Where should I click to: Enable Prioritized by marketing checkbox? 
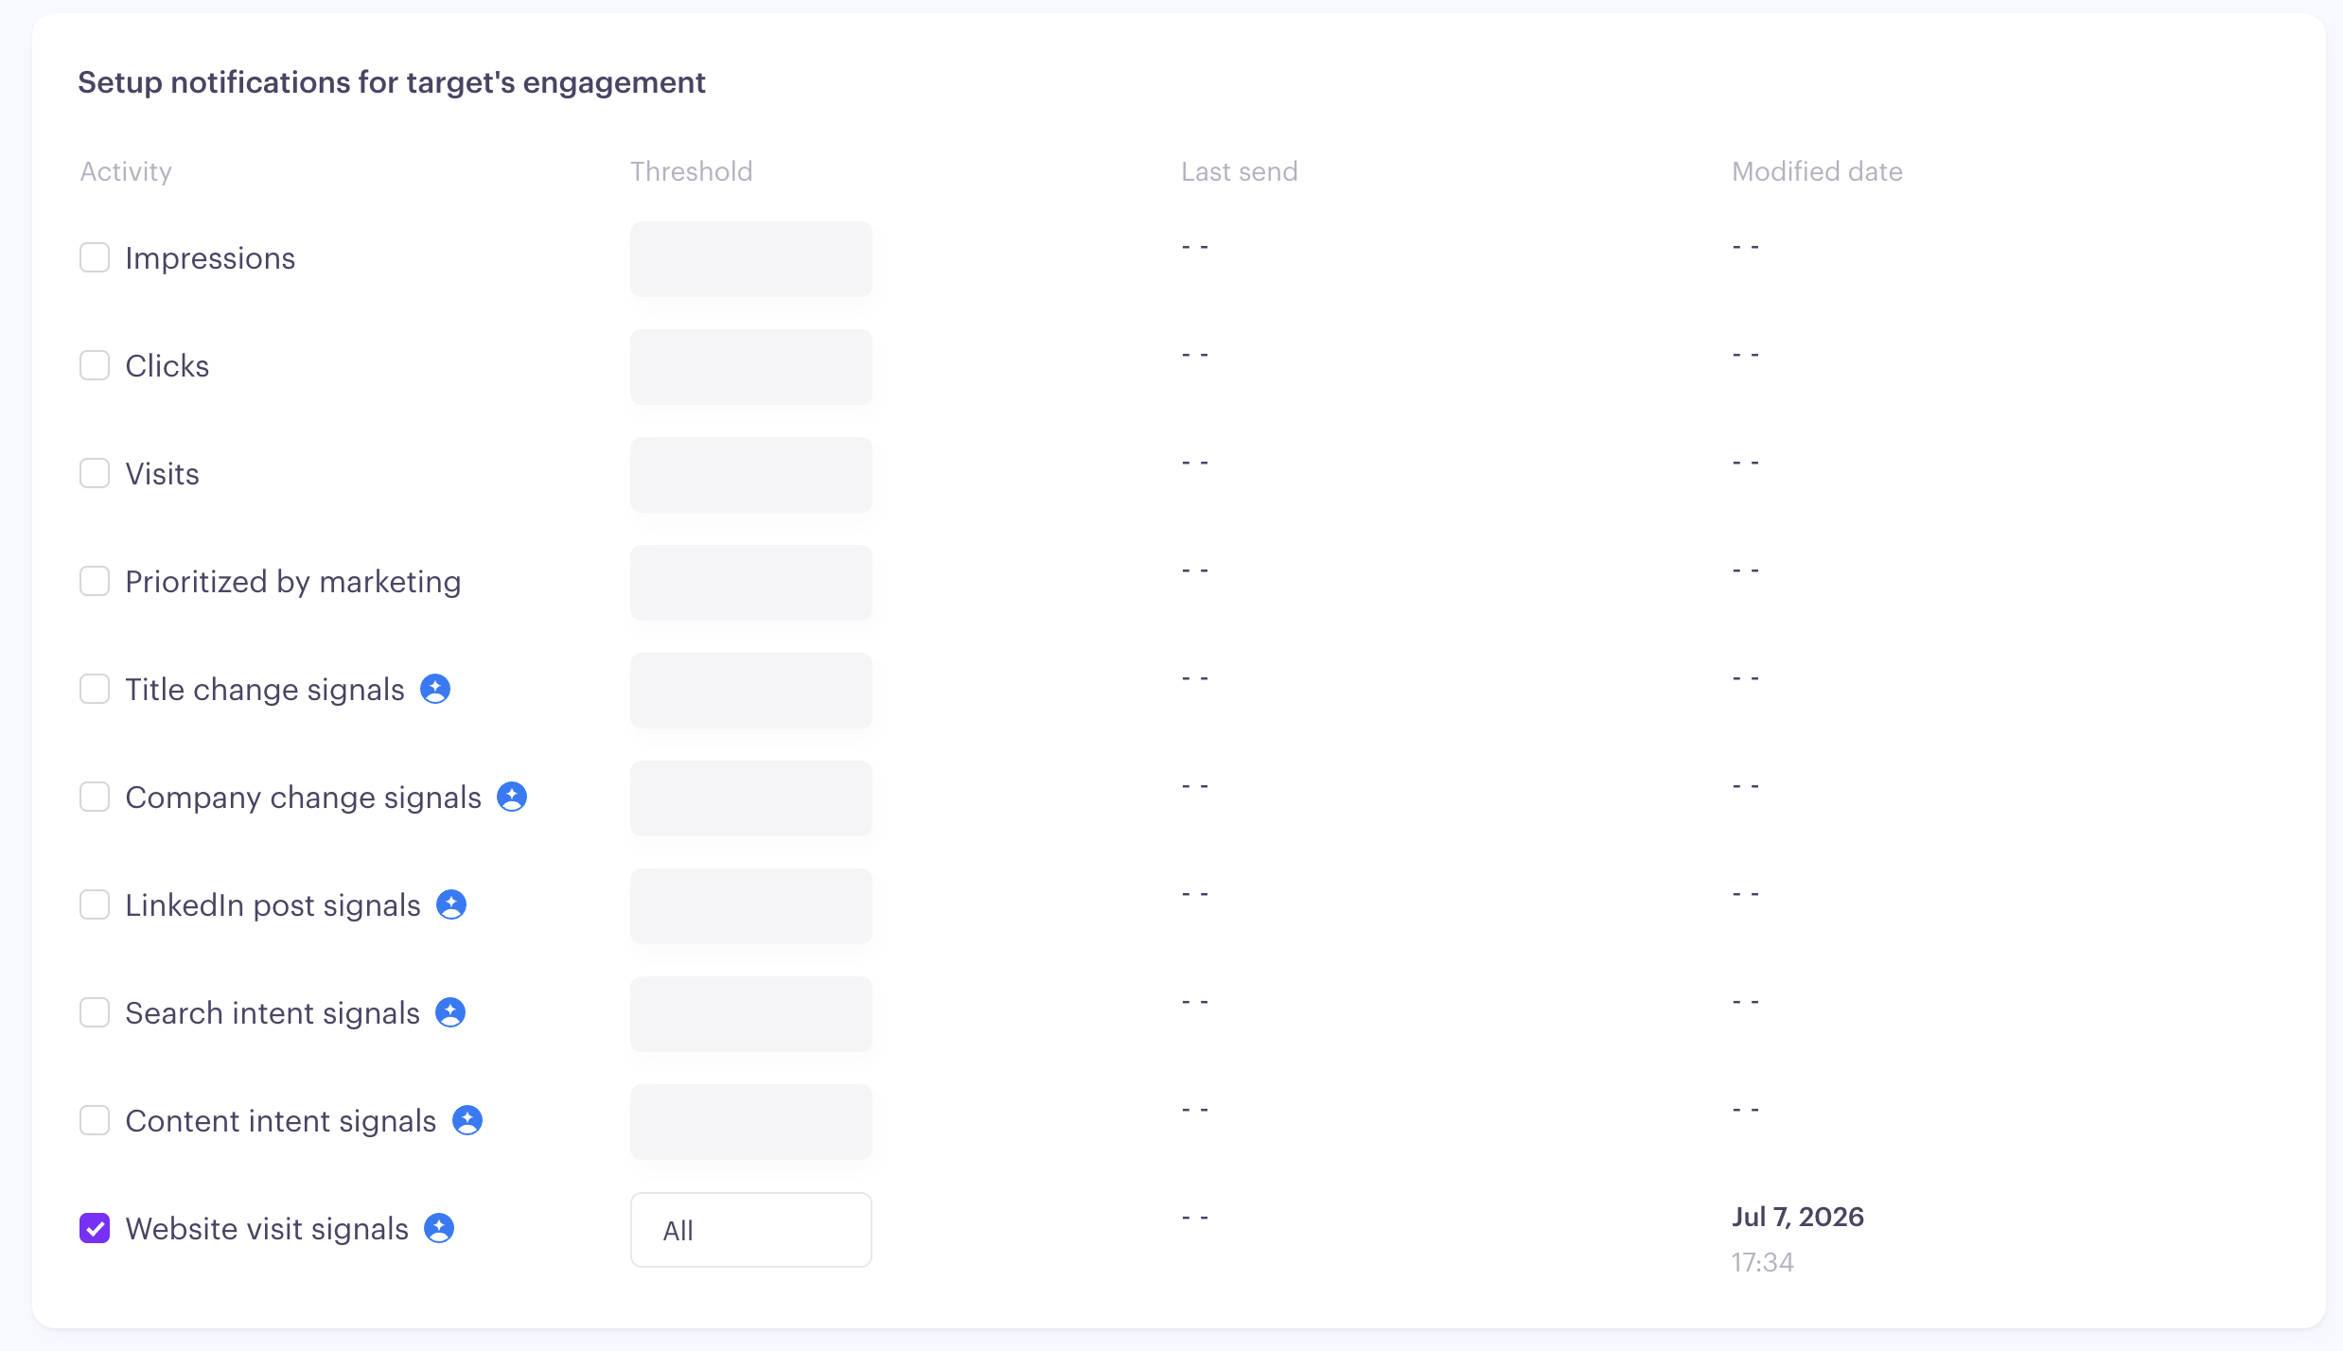pos(95,581)
